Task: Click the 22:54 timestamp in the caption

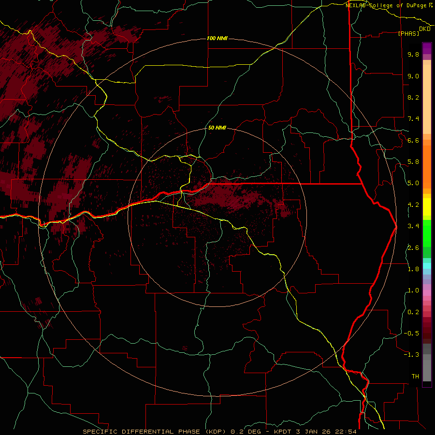Action: [345, 432]
